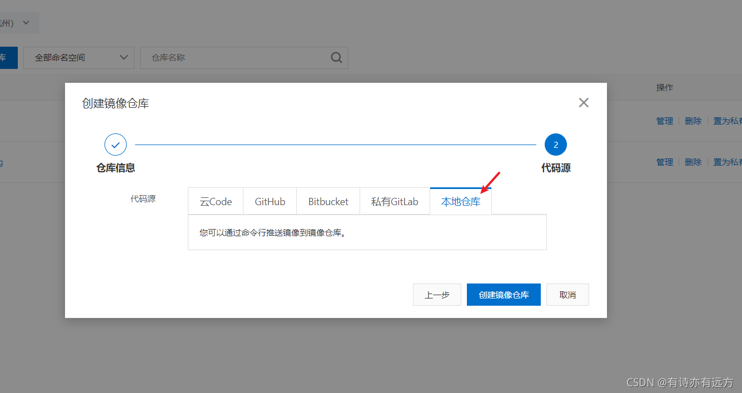The image size is (742, 393).
Task: Open the 私有GitLab tab
Action: (395, 201)
